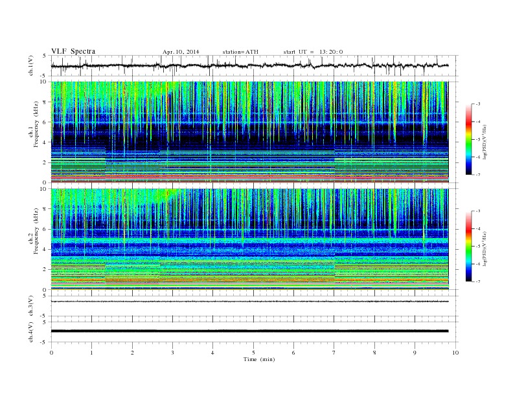Select the "Apr. 10, 2014" date text
This screenshot has height=396, width=513.
point(181,52)
